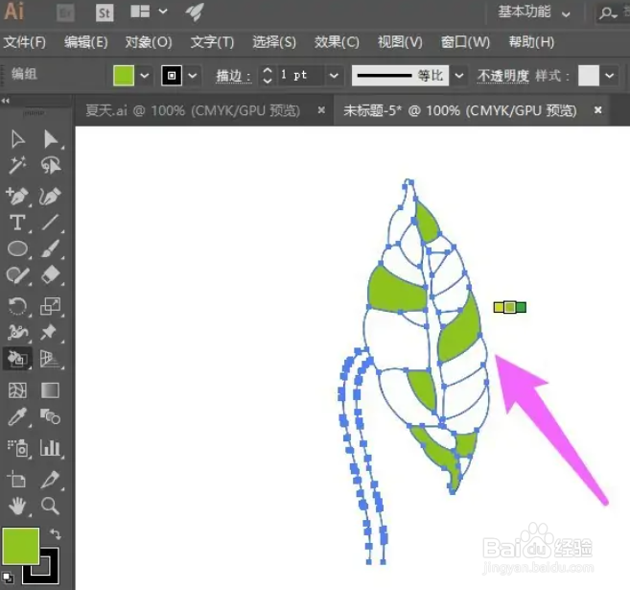Click the GPU performance rocket icon
Image resolution: width=630 pixels, height=590 pixels.
click(195, 12)
